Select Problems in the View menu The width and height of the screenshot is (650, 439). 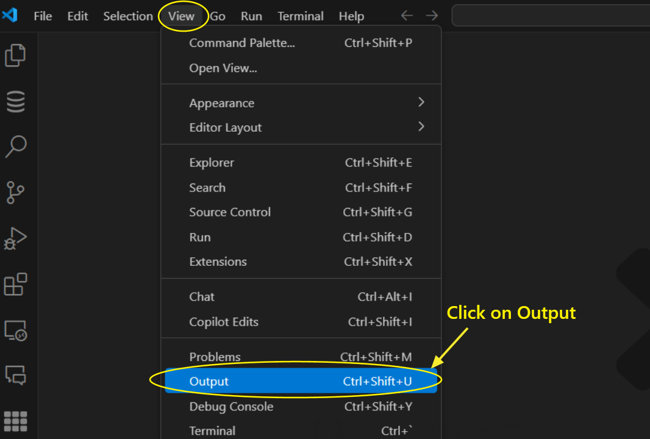coord(301,357)
